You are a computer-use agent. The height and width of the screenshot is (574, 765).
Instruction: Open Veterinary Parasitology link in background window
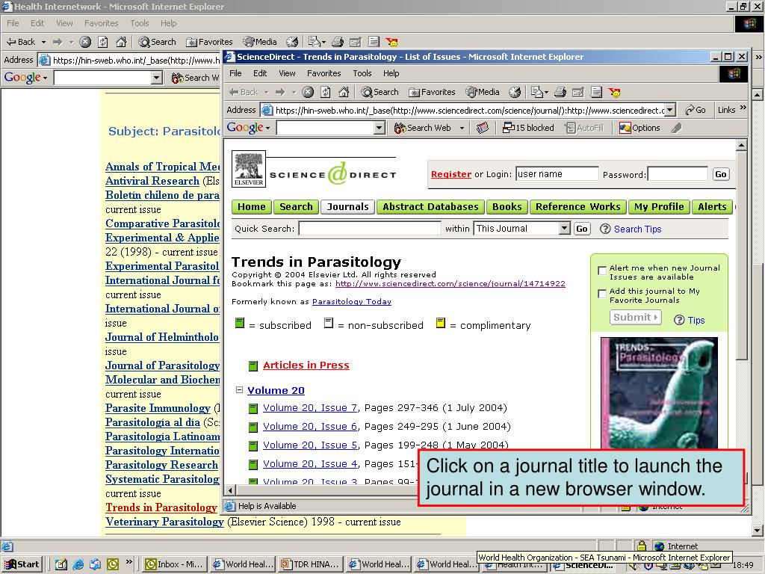point(165,522)
